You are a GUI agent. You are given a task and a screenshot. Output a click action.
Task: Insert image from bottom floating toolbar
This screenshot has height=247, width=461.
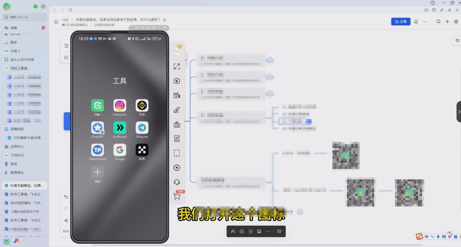(259, 232)
